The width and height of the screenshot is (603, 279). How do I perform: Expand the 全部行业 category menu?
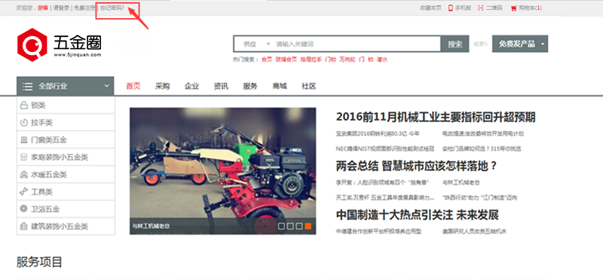coord(66,86)
